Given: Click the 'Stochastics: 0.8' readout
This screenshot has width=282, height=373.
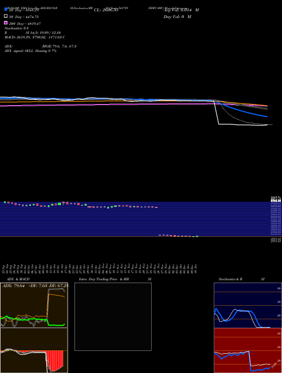Looking at the screenshot, I should coord(16,28).
